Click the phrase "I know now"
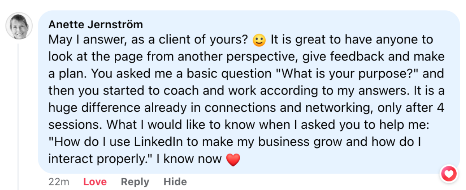Viewport: 466px width, 190px height. point(189,159)
